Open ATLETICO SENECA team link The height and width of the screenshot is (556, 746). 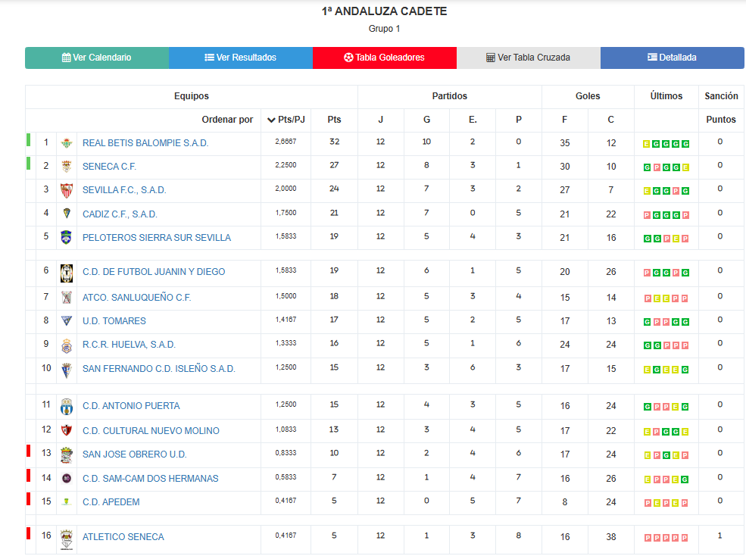pyautogui.click(x=123, y=537)
